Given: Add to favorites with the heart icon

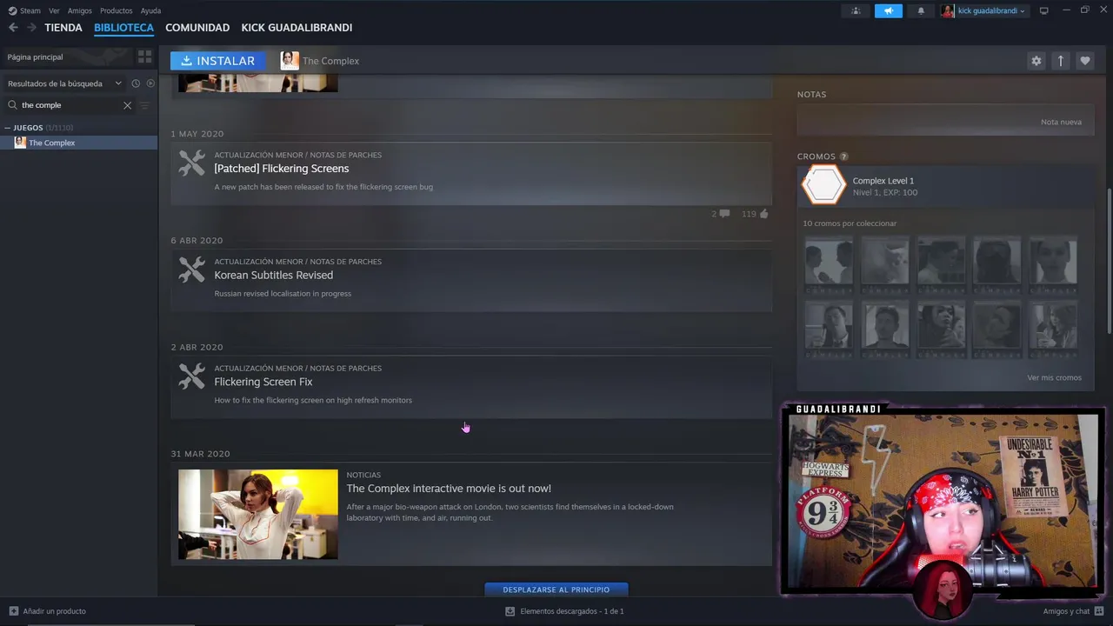Looking at the screenshot, I should pyautogui.click(x=1084, y=61).
